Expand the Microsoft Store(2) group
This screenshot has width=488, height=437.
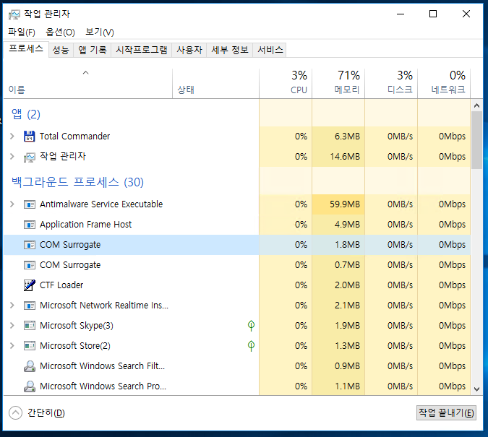click(x=12, y=346)
